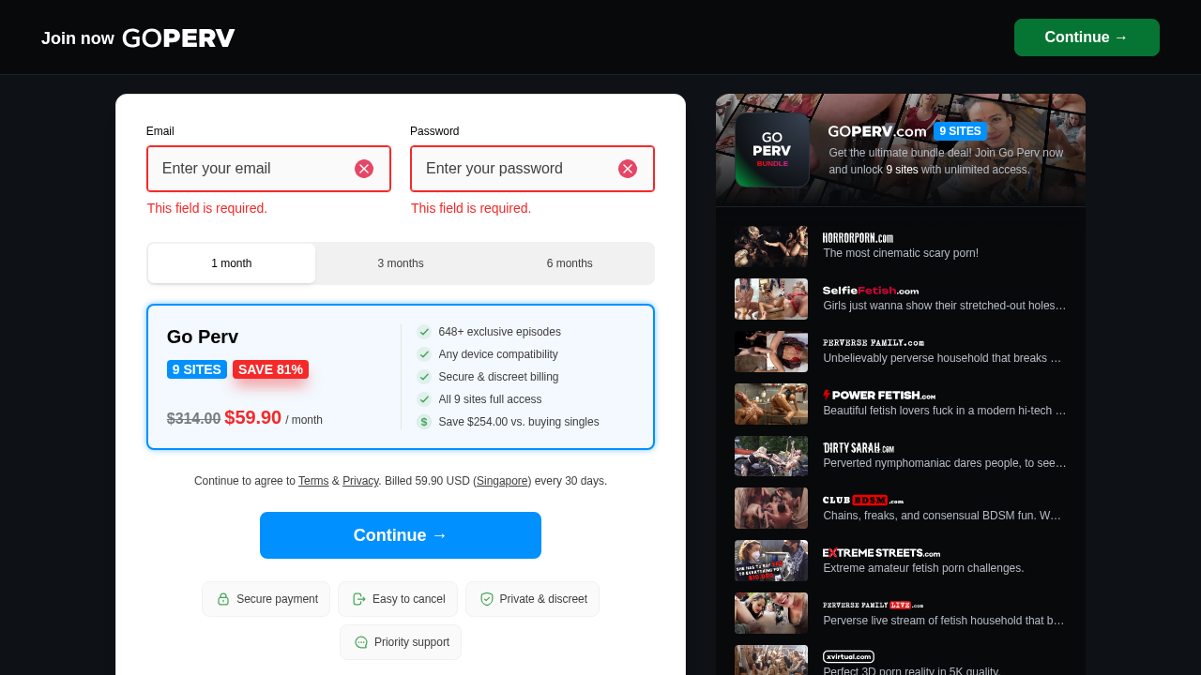Viewport: 1201px width, 675px height.
Task: Open the Perverse Family Live.com thumbnail
Action: [771, 613]
